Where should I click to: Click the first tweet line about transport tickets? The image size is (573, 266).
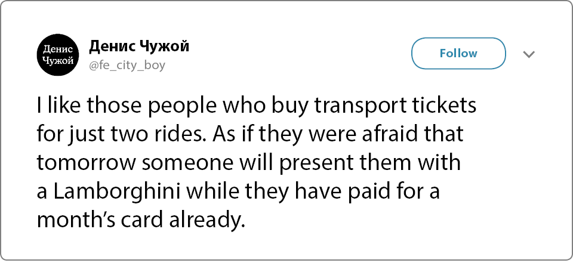[257, 106]
